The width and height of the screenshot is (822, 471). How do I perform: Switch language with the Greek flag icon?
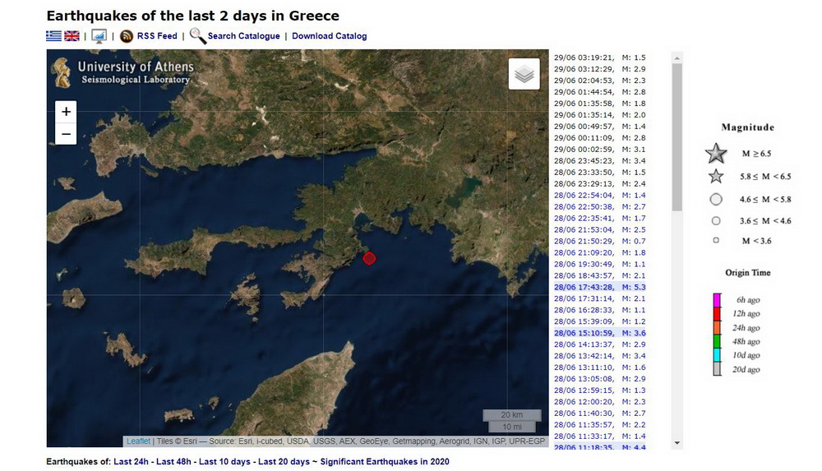tap(53, 36)
